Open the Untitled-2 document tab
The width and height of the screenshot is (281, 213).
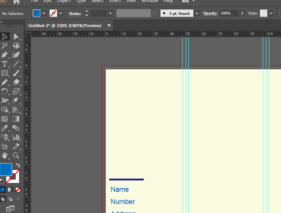pyautogui.click(x=65, y=26)
